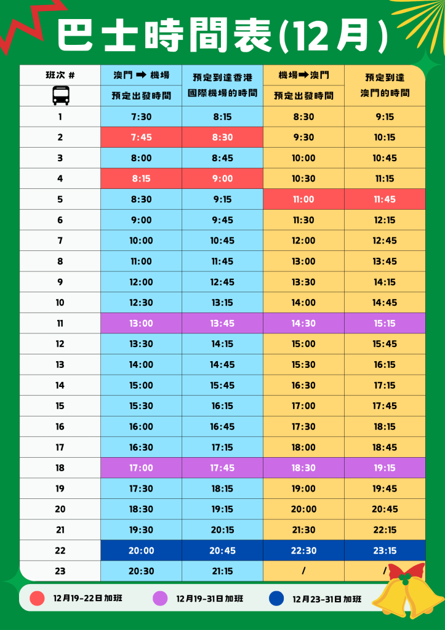The height and width of the screenshot is (630, 445).
Task: Click the golden bells decoration
Action: [x=408, y=597]
